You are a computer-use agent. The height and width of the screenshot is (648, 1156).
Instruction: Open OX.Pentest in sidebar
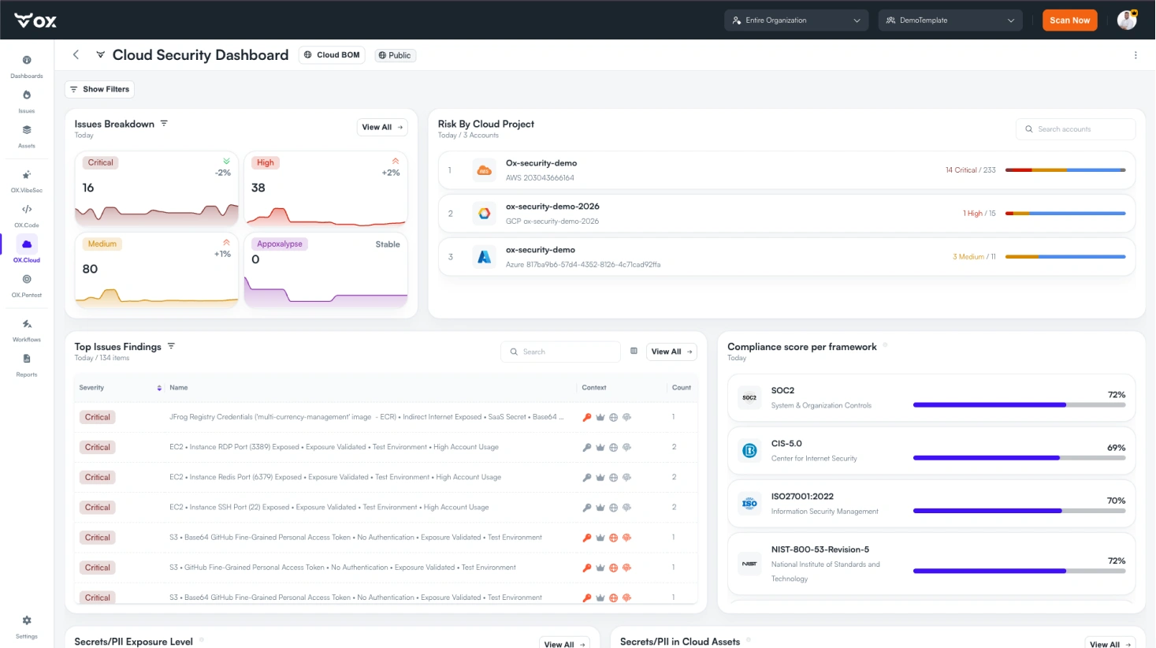(27, 285)
